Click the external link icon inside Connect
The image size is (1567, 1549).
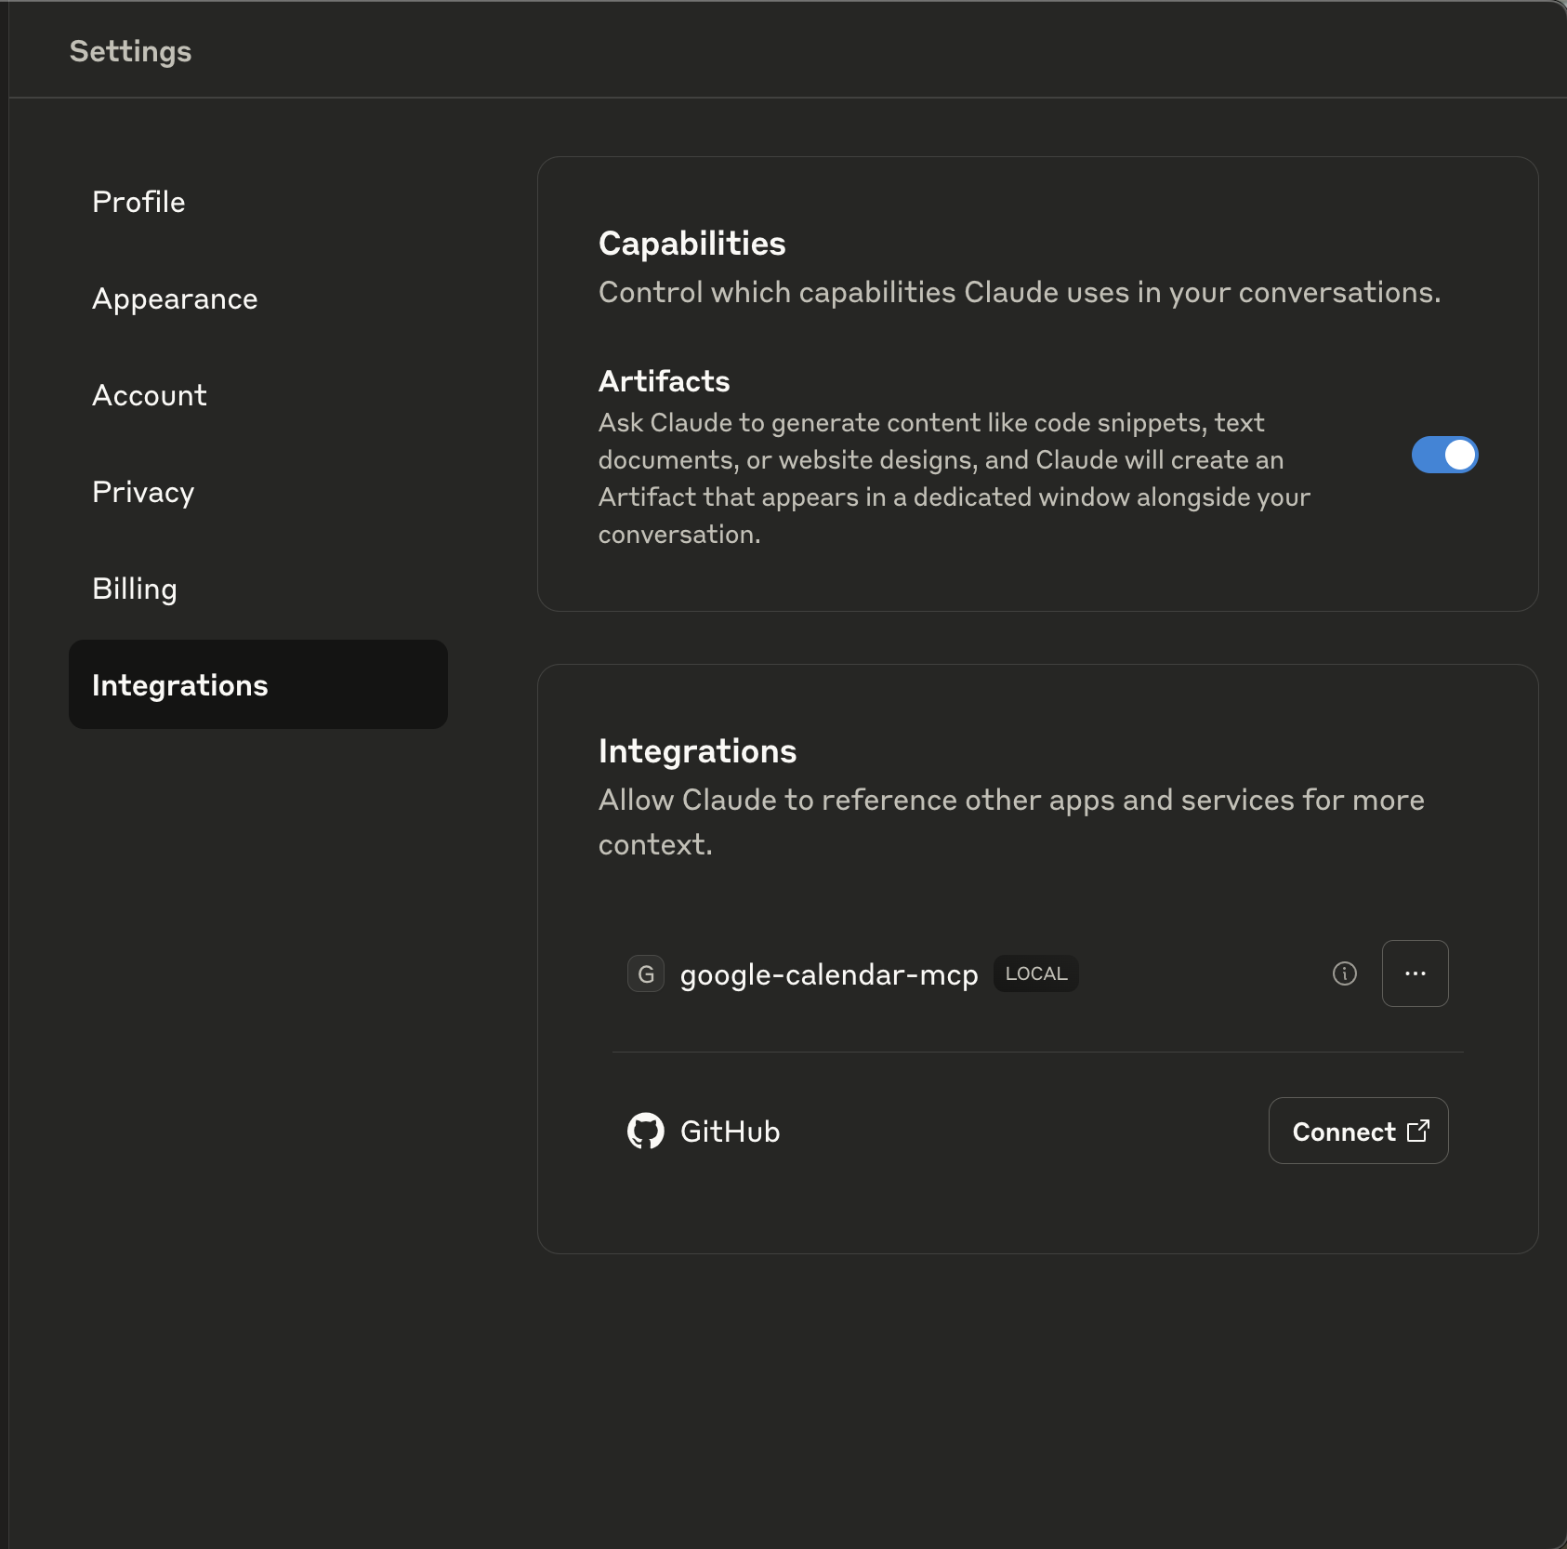1417,1131
